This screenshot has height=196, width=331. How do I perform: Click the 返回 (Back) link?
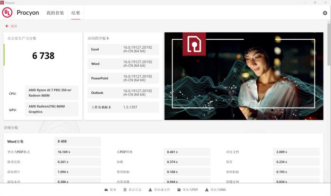[x=14, y=26]
